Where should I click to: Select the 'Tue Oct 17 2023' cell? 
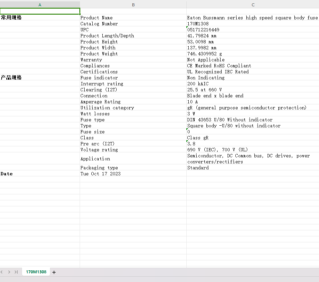pyautogui.click(x=133, y=174)
